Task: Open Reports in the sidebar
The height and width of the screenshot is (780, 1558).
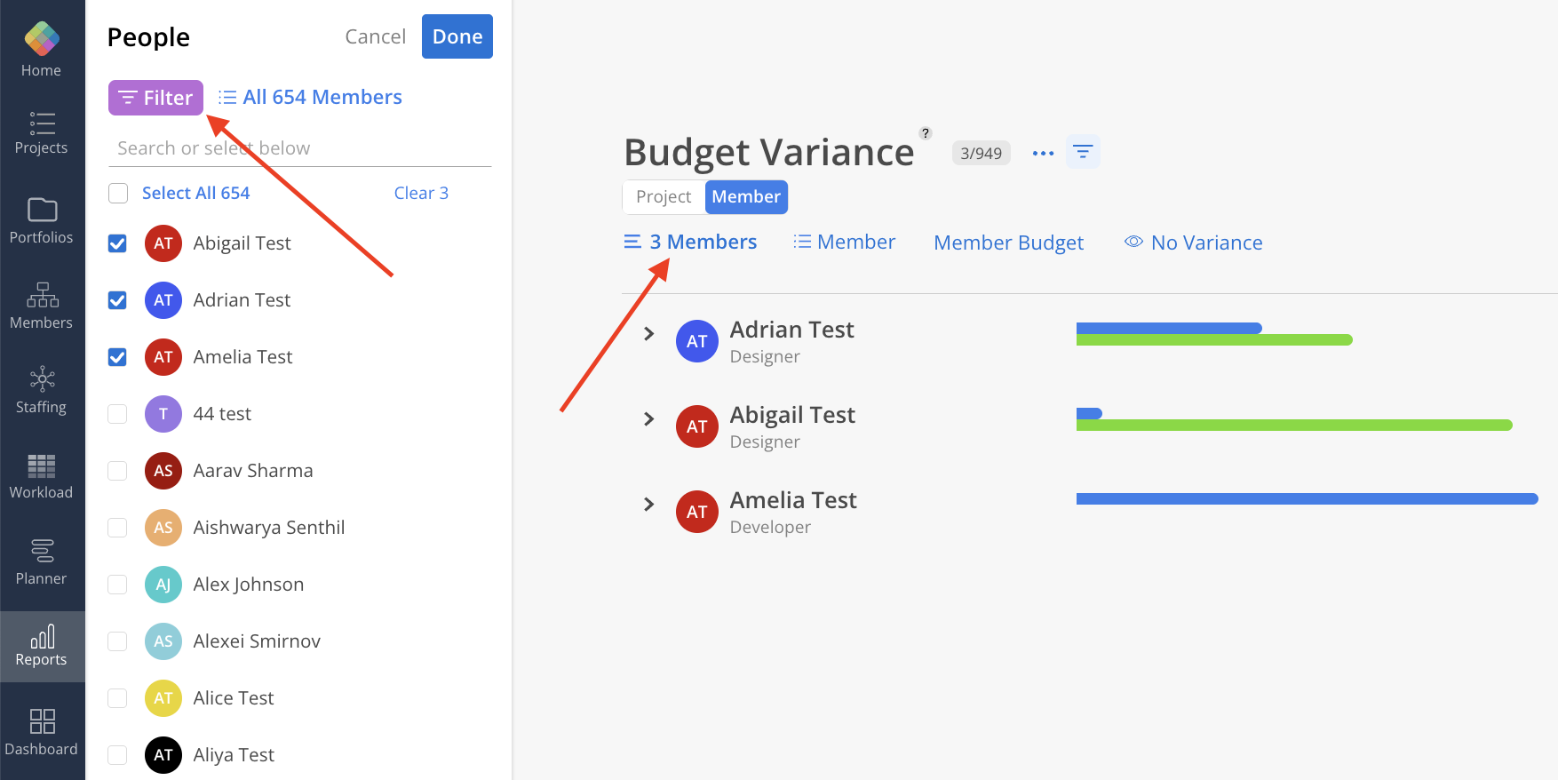Action: (x=42, y=646)
